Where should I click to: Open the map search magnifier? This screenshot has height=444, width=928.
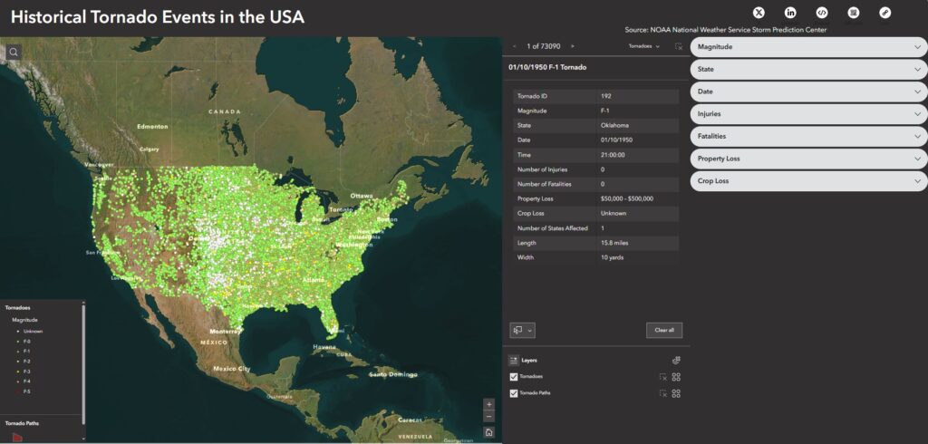[x=14, y=52]
